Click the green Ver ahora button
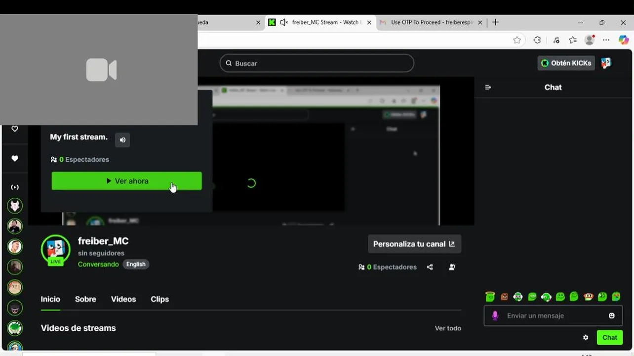Screen dimensions: 634x356 [x=126, y=181]
